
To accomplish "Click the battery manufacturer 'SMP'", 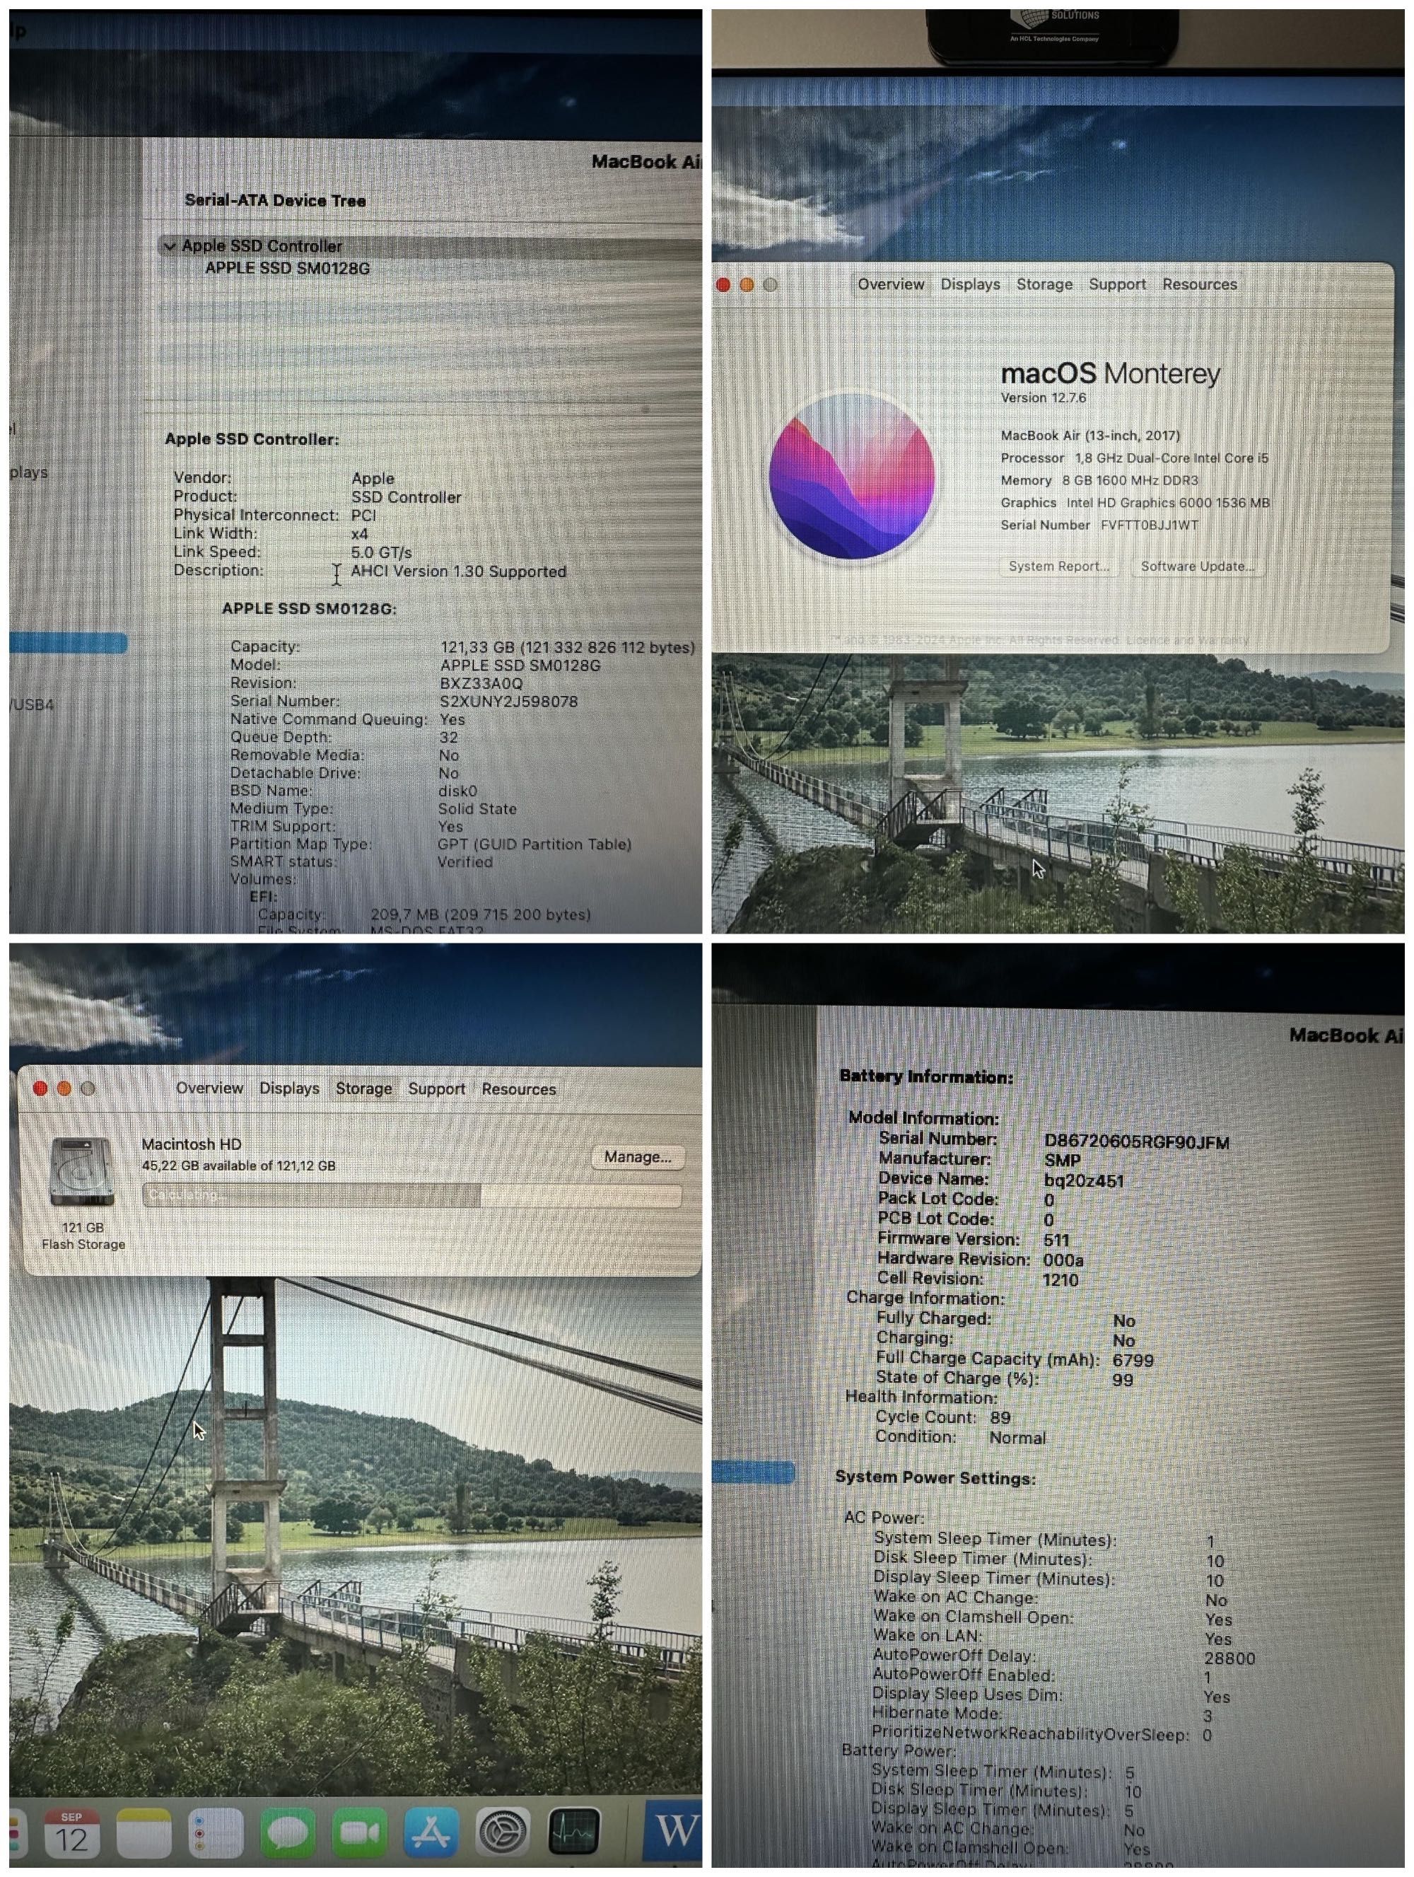I will [x=1062, y=1160].
